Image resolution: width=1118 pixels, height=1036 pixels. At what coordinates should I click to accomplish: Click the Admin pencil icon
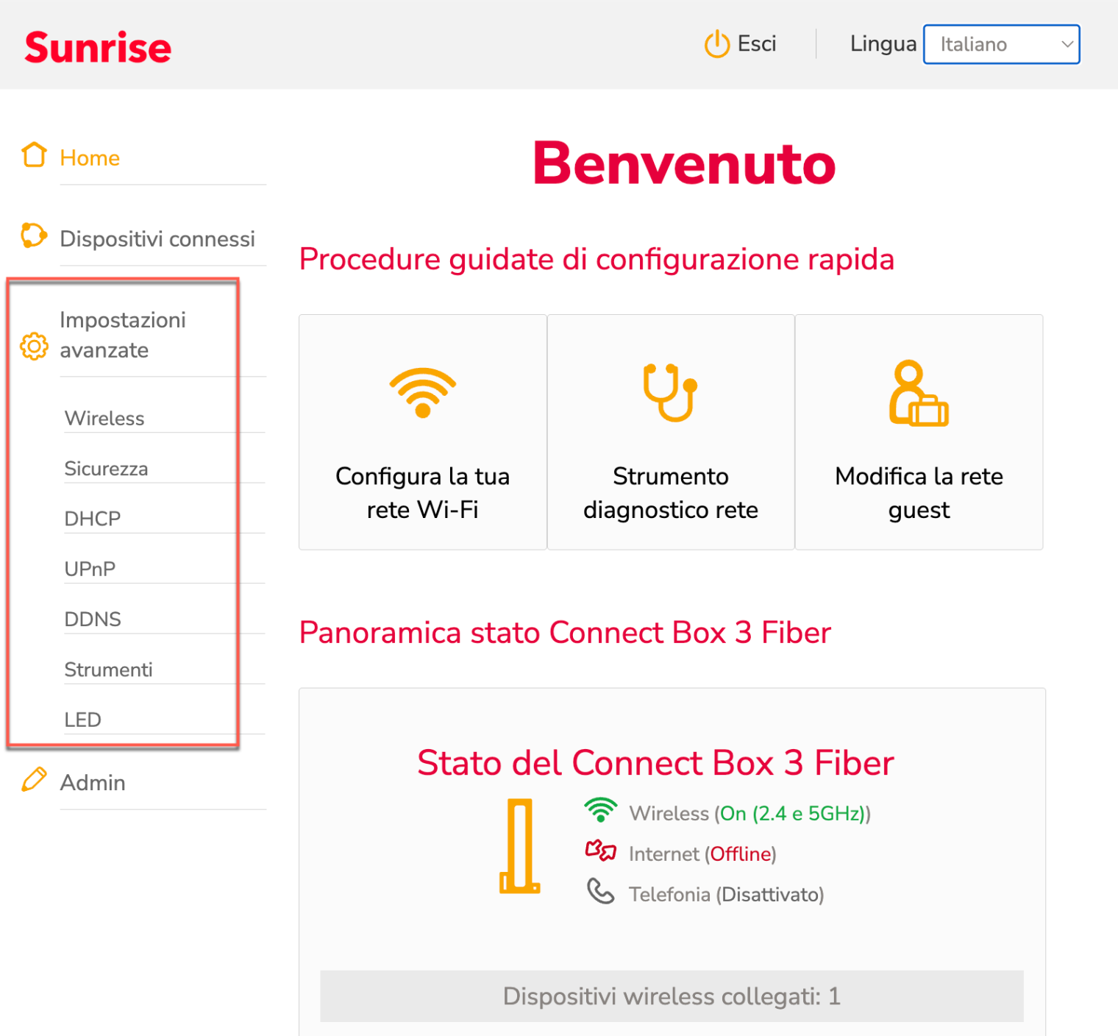click(x=34, y=779)
